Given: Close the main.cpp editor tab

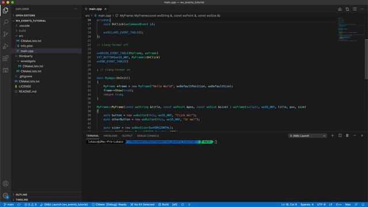Looking at the screenshot, I should [105, 9].
